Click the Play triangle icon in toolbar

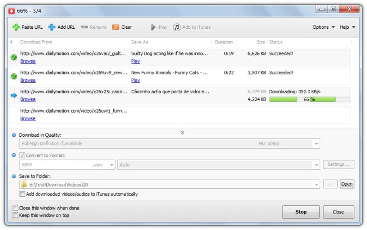pyautogui.click(x=153, y=27)
